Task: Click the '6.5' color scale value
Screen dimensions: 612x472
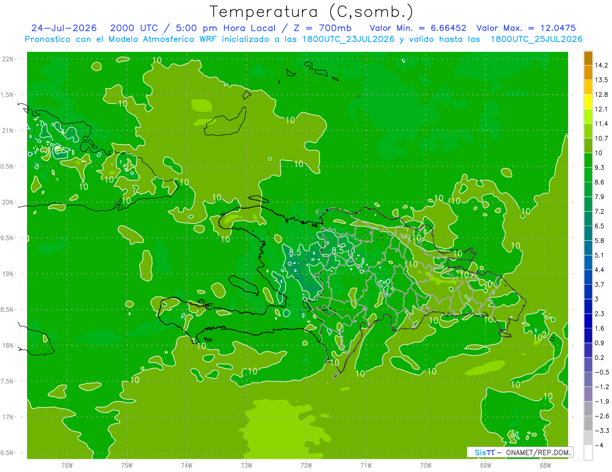Action: (x=600, y=226)
